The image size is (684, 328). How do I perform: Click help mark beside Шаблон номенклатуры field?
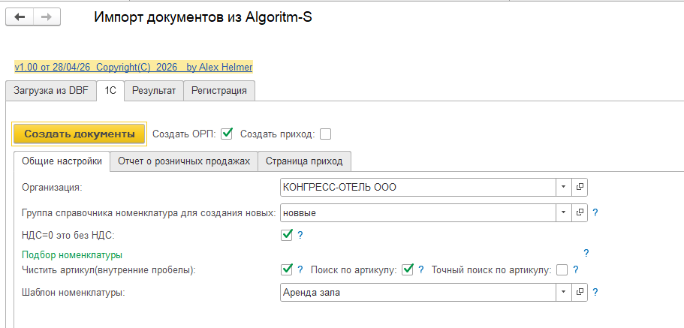click(595, 292)
